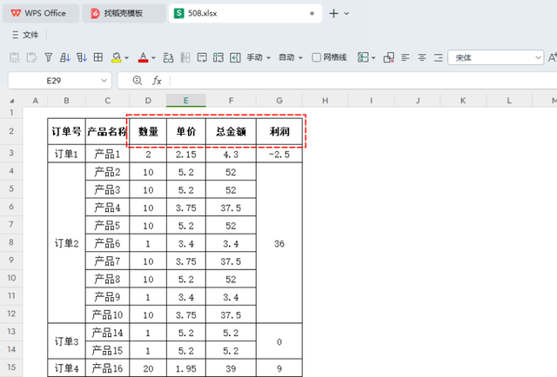Select the merged 订单2 cell
Viewport: 557px width, 377px height.
(x=66, y=243)
